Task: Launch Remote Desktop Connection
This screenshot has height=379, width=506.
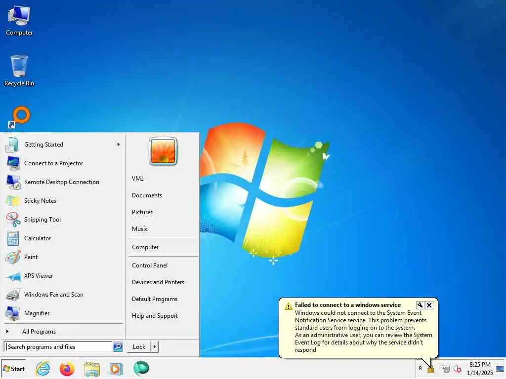Action: tap(64, 182)
